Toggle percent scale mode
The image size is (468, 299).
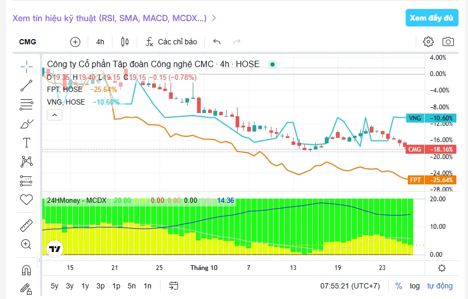[399, 286]
